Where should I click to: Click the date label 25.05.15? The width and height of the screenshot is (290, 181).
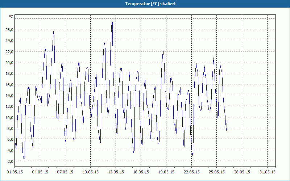[x=216, y=172]
